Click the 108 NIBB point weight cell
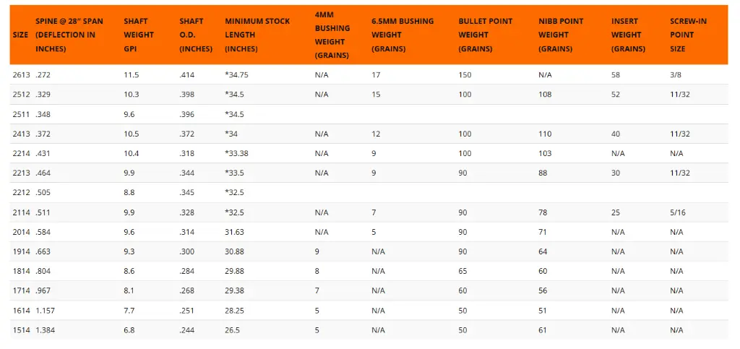 [545, 95]
